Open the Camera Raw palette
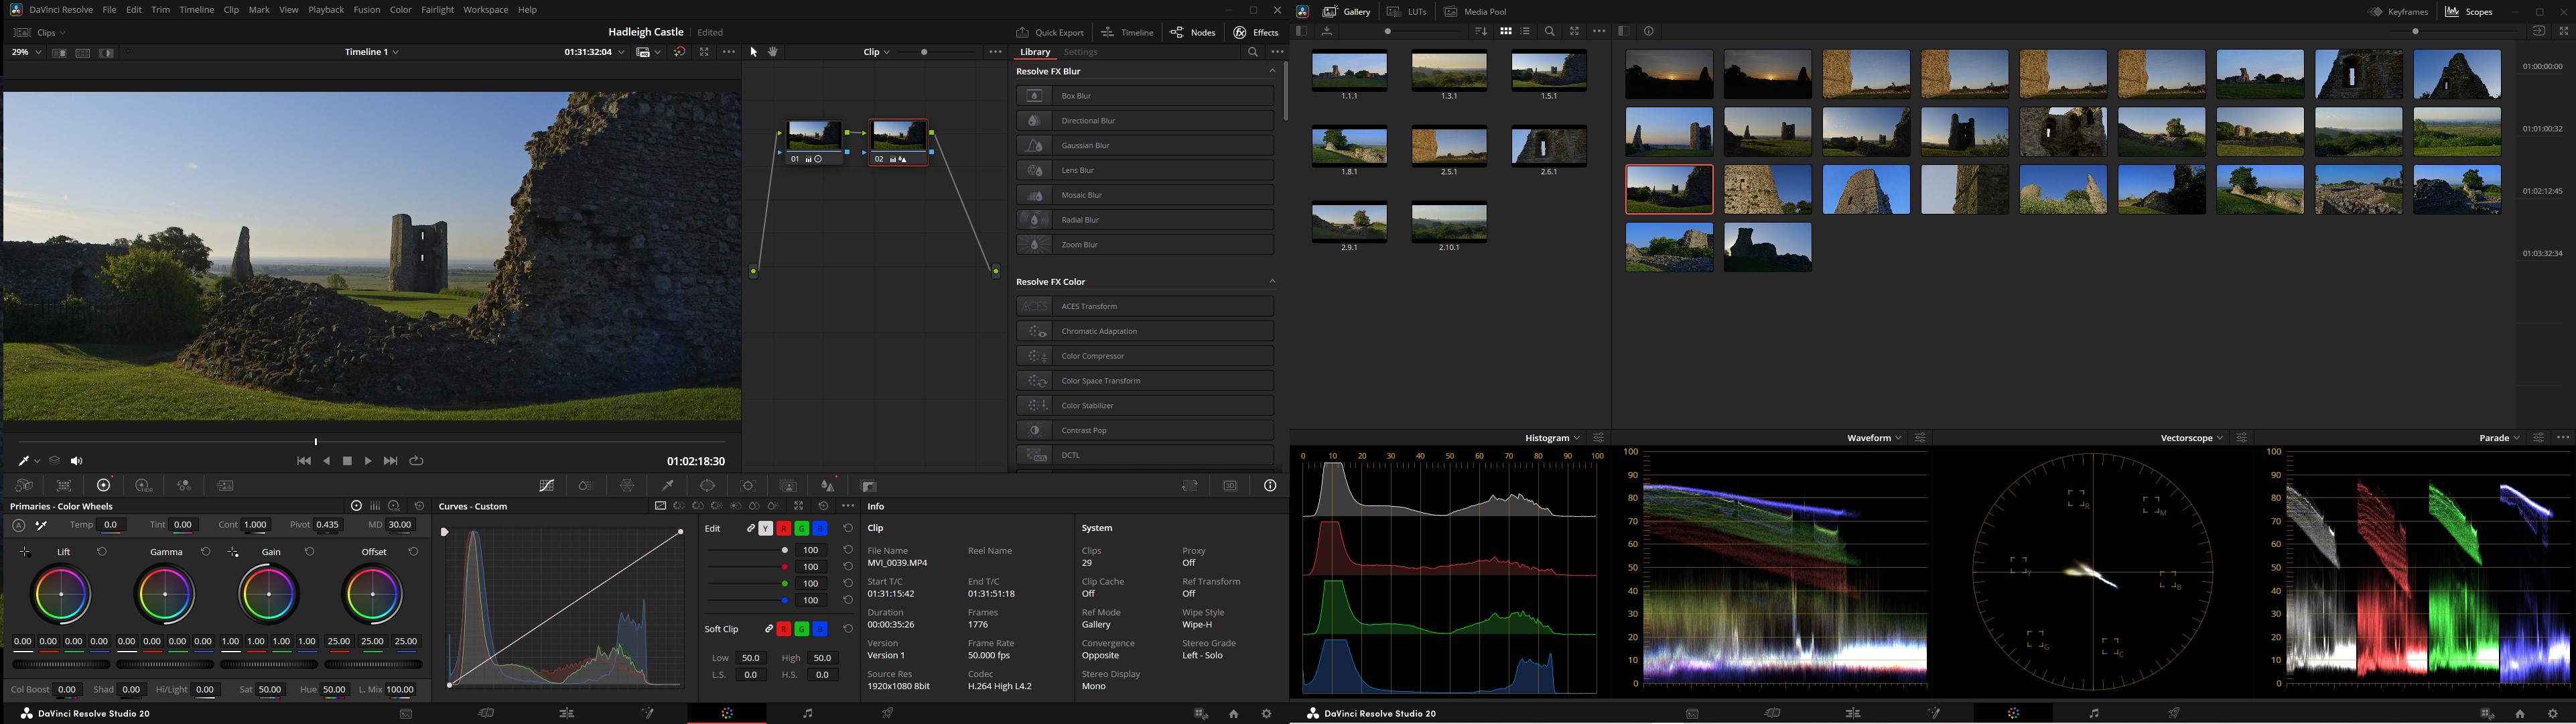Viewport: 2576px width, 724px height. tap(23, 486)
